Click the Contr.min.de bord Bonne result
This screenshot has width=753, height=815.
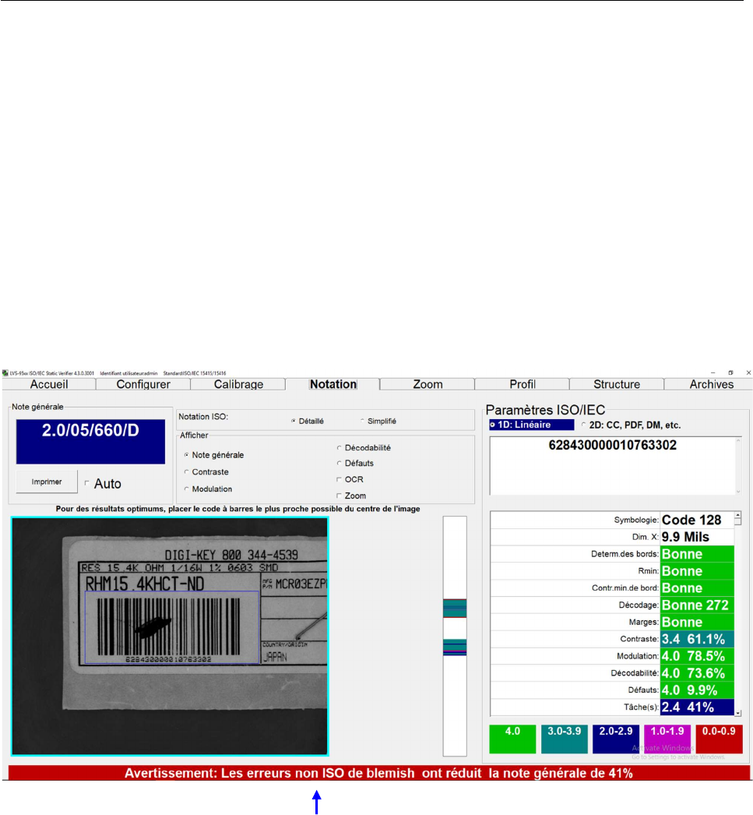697,587
